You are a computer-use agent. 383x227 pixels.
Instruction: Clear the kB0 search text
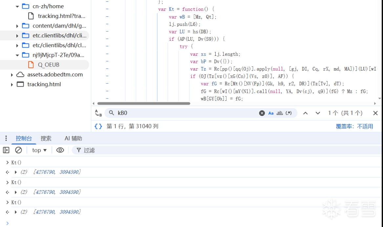tap(262, 113)
